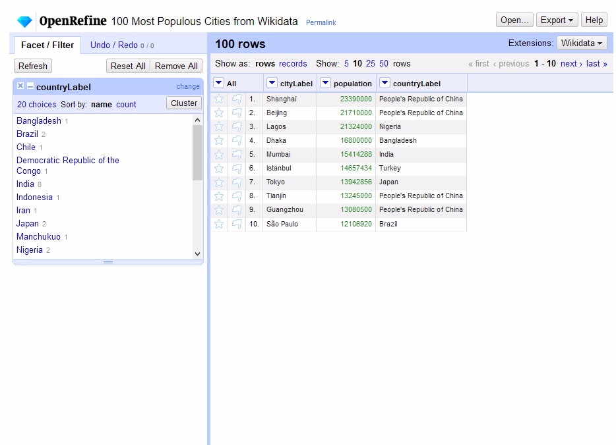The image size is (616, 445).
Task: Flag the Mumbai row
Action: [237, 155]
